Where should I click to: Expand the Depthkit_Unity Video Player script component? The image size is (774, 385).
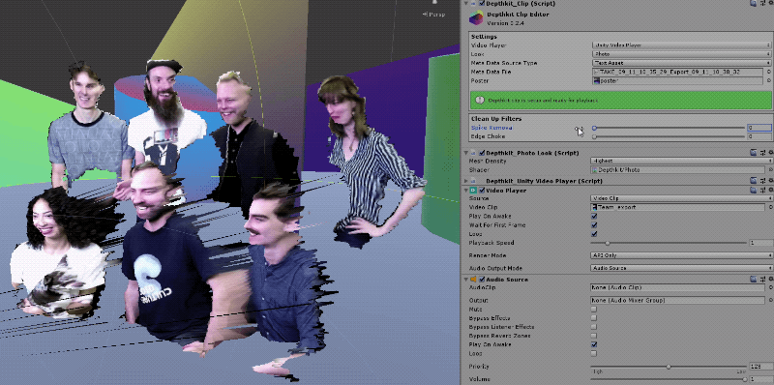(466, 181)
